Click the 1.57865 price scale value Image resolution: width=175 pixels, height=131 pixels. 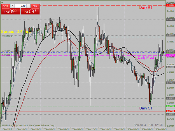[171, 88]
